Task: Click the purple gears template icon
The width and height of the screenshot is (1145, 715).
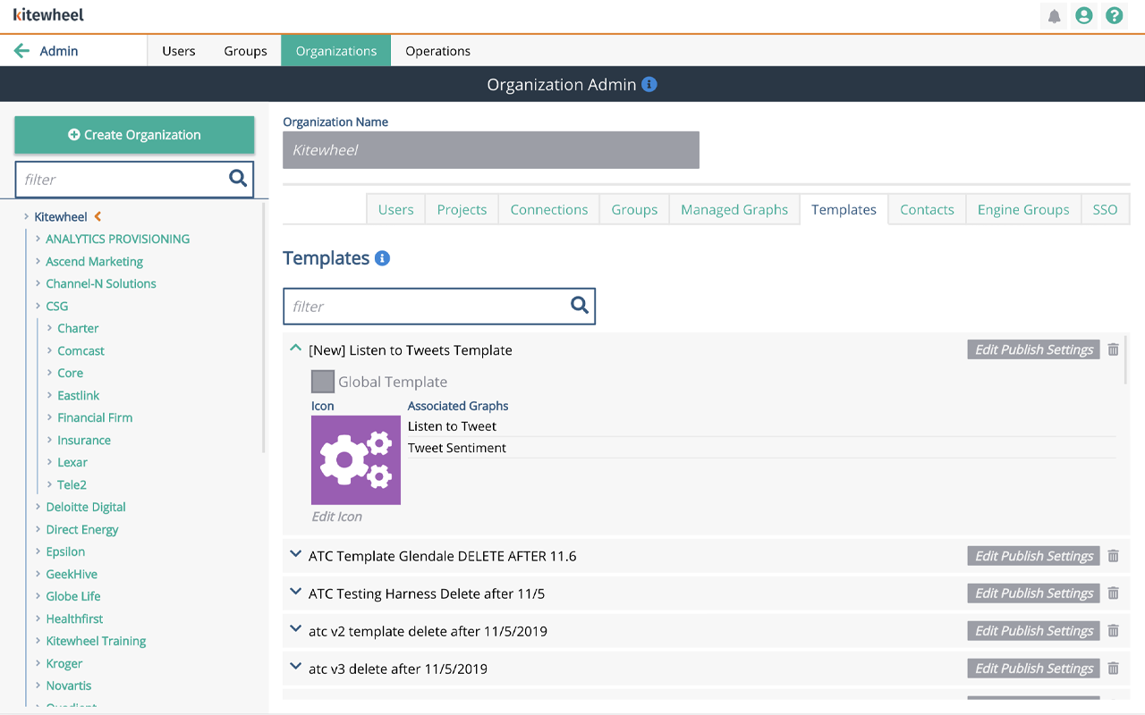Action: tap(356, 460)
